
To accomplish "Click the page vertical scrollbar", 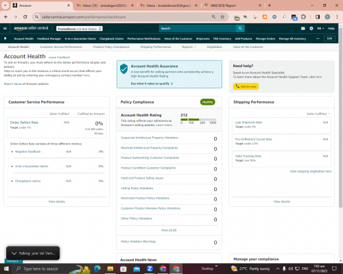I will point(341,119).
